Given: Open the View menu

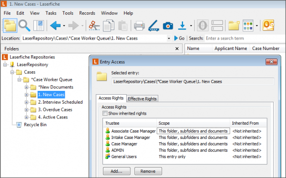Looking at the screenshot, I should tap(35, 13).
